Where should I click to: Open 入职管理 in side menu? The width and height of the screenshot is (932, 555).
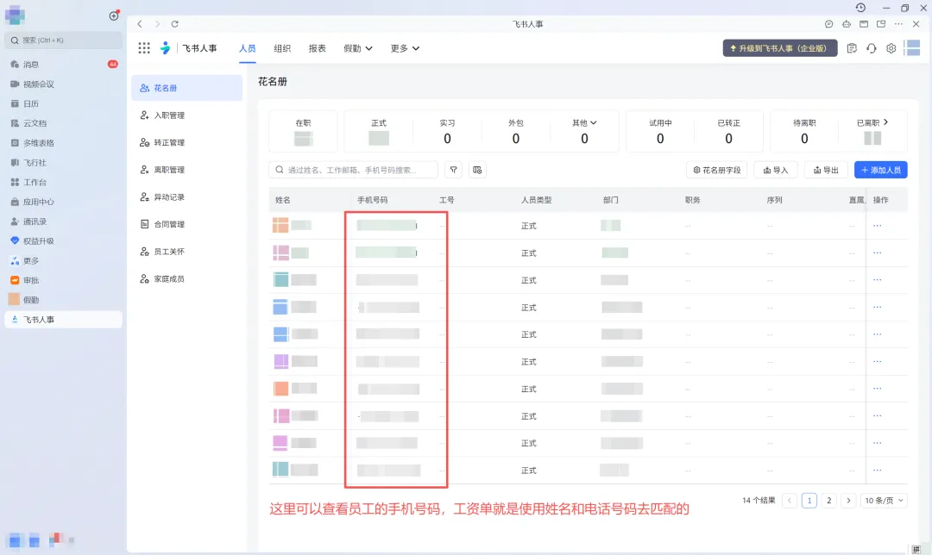click(x=186, y=115)
